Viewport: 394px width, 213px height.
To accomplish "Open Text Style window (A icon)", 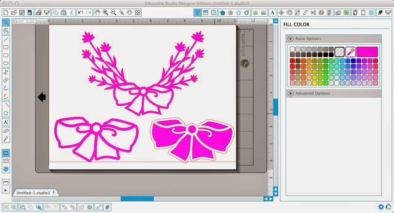I will 272,13.
